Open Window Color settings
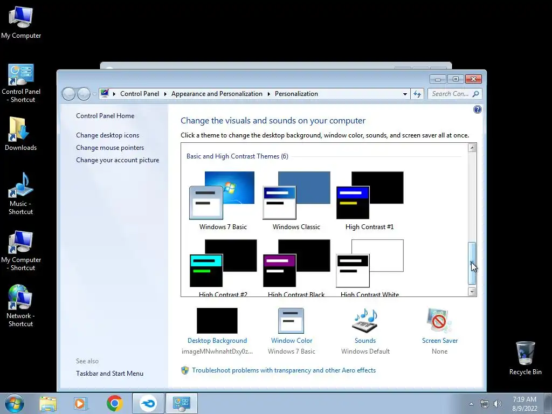 click(292, 331)
